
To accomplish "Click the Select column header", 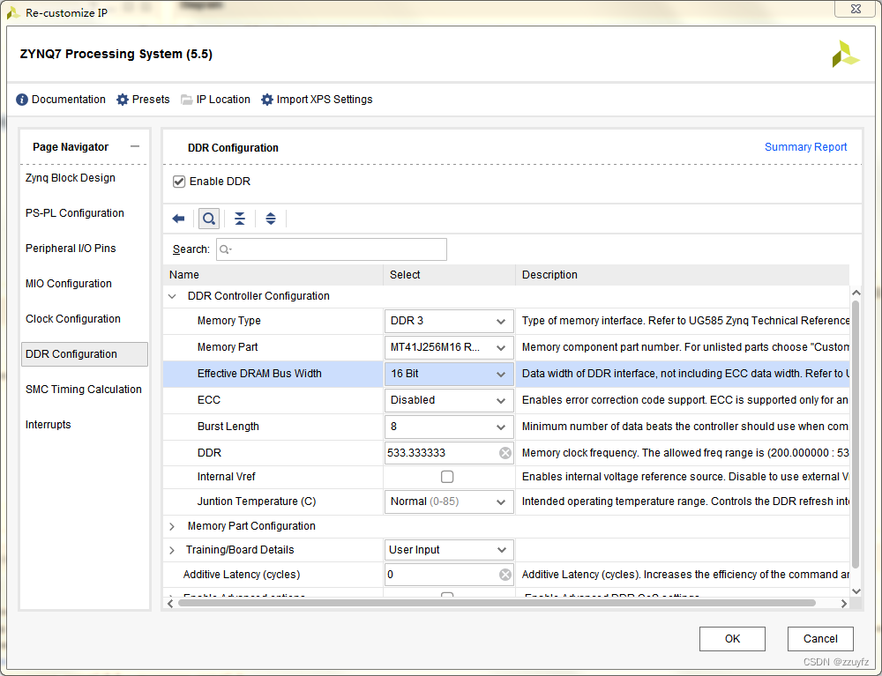I will (450, 275).
